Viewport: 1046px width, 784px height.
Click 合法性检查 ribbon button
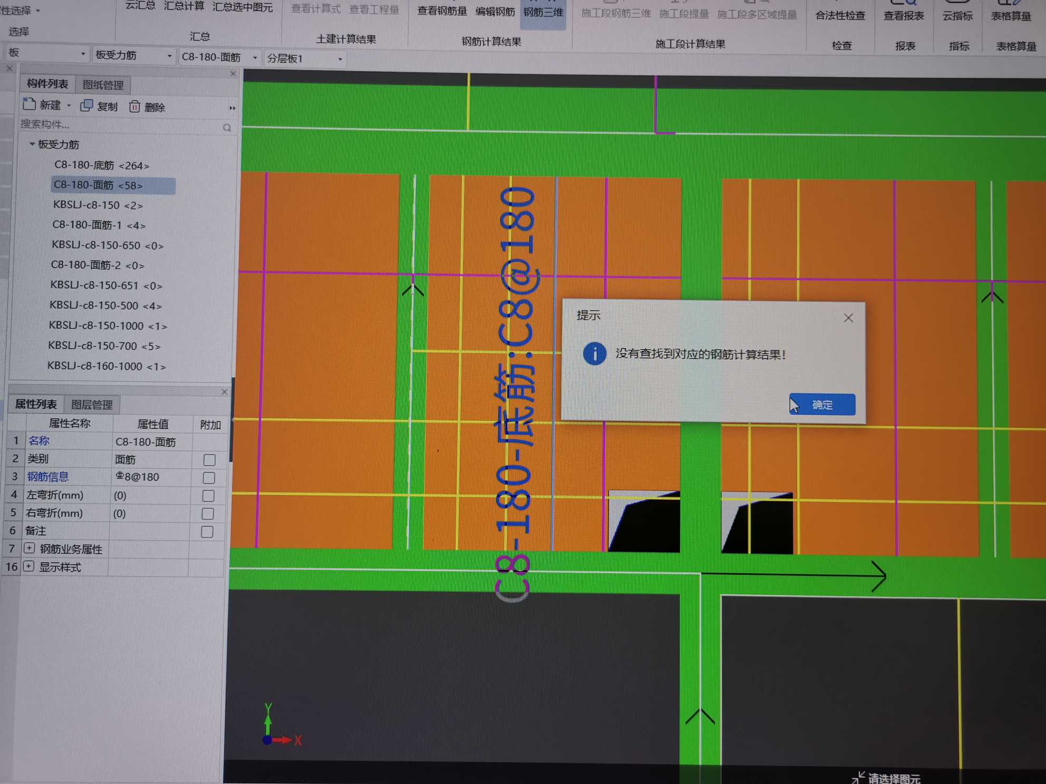pos(840,15)
